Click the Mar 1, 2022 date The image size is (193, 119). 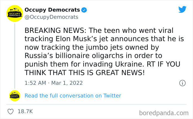[67, 83]
